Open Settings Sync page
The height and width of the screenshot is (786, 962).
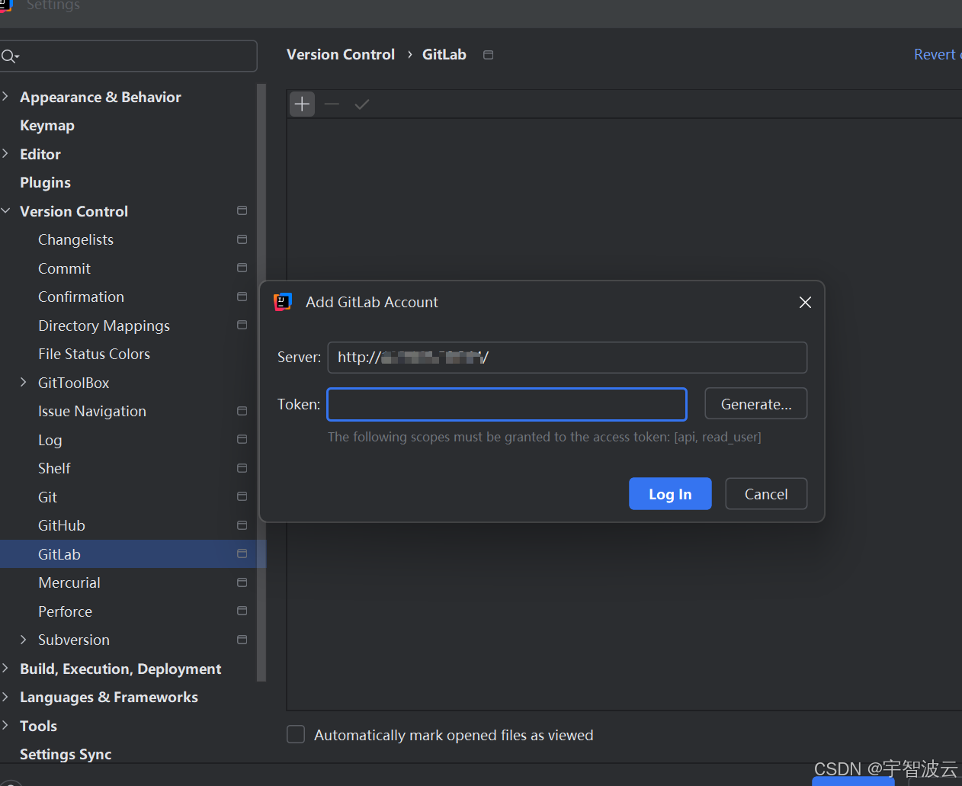(x=66, y=754)
